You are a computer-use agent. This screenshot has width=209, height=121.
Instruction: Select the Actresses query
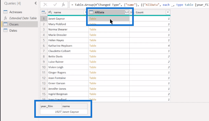click(16, 12)
